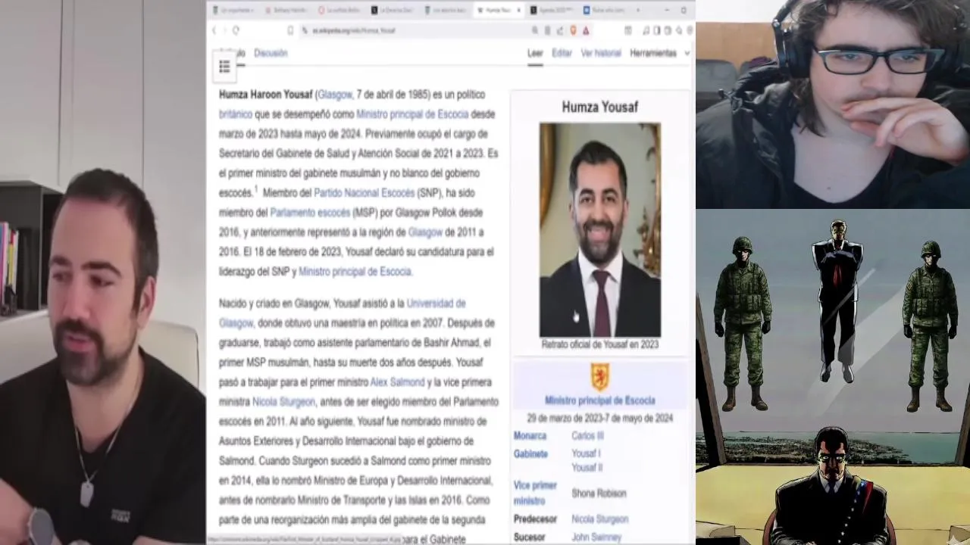Open the 'británico' link
Screen dimensions: 970x545
click(x=235, y=114)
